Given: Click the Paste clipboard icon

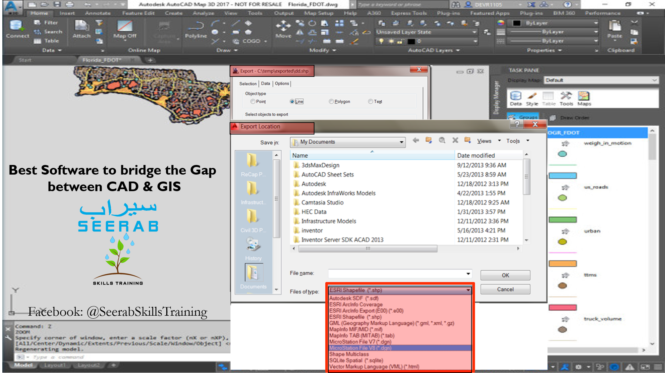Looking at the screenshot, I should 615,29.
